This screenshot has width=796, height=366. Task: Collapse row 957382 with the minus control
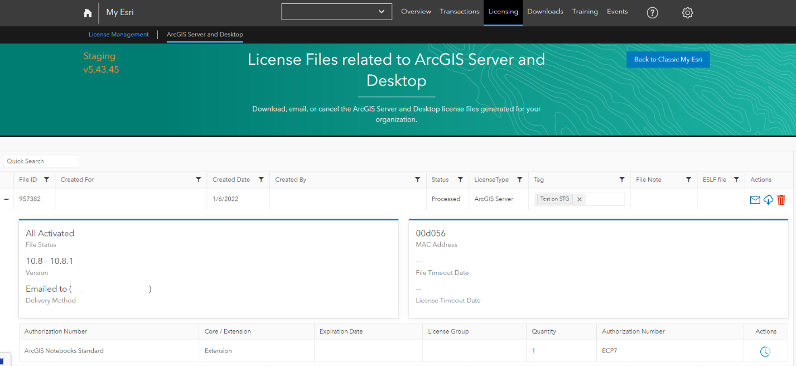pyautogui.click(x=6, y=199)
